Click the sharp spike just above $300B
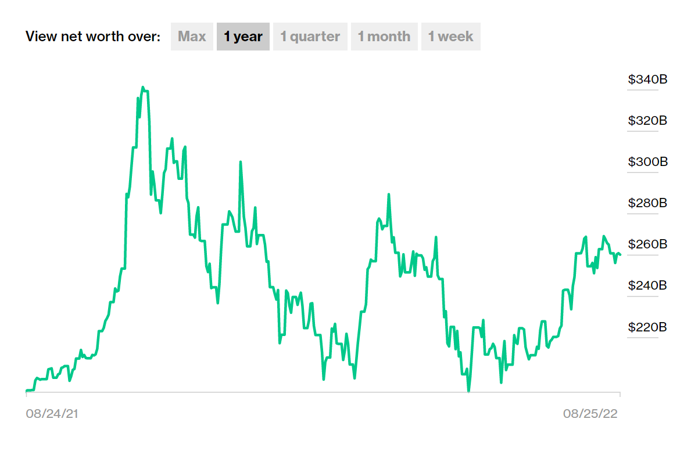 [x=241, y=163]
